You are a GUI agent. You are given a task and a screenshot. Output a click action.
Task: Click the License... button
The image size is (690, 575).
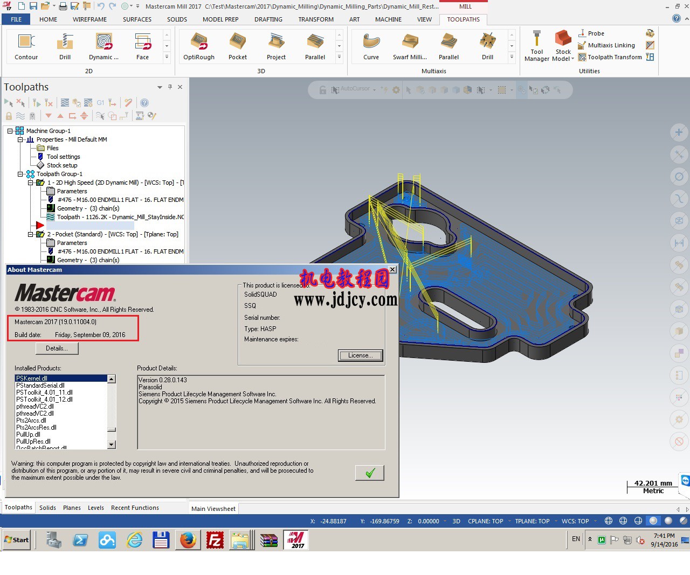point(361,355)
